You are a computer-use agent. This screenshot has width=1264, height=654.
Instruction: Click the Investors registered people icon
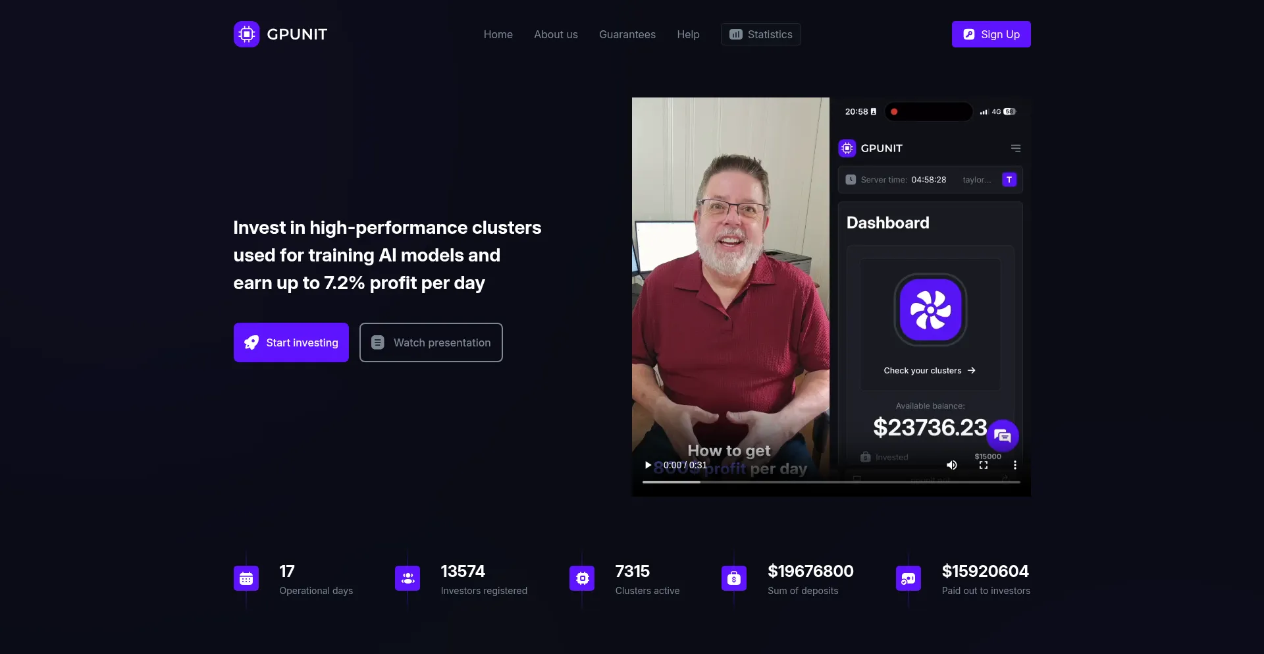pyautogui.click(x=408, y=579)
